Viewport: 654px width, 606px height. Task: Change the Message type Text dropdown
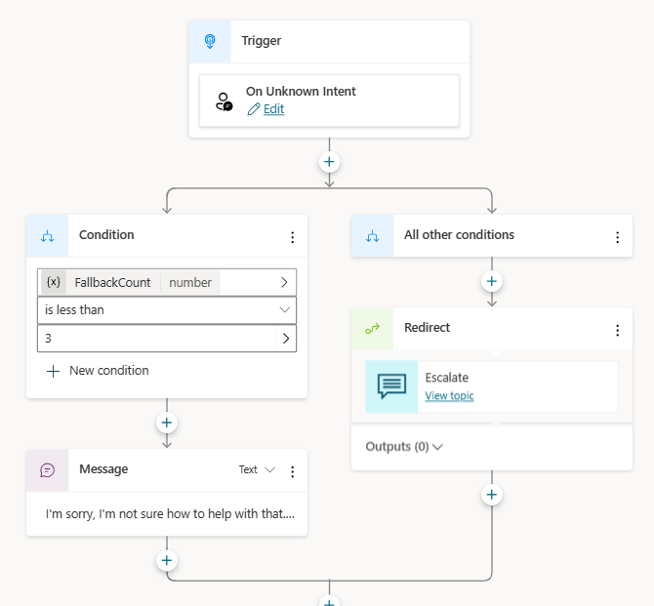point(258,470)
